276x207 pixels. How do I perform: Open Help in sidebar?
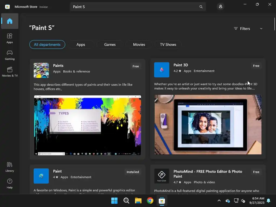[10, 184]
